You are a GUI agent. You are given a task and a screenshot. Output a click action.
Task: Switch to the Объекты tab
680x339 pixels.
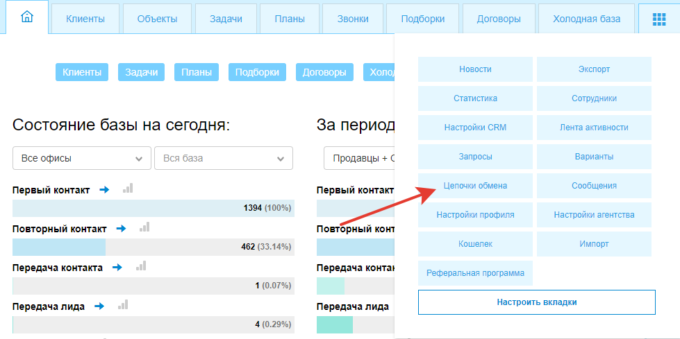[157, 19]
